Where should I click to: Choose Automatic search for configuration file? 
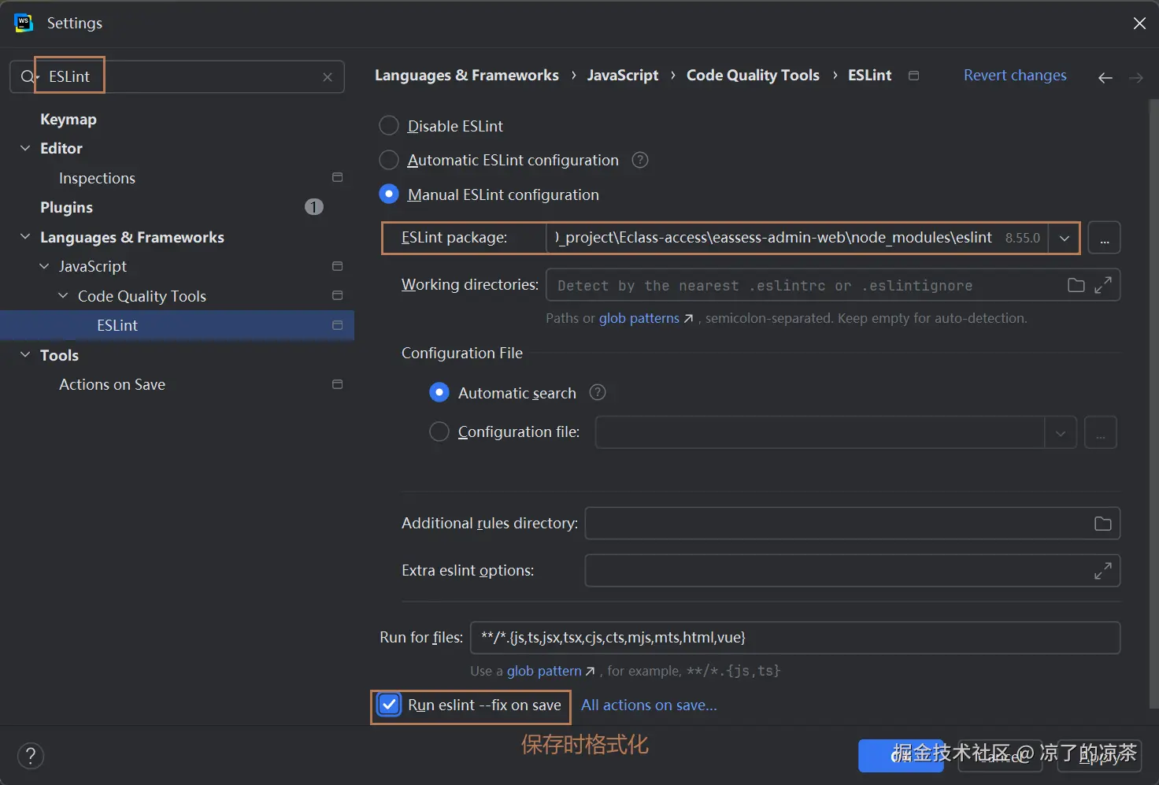tap(439, 392)
